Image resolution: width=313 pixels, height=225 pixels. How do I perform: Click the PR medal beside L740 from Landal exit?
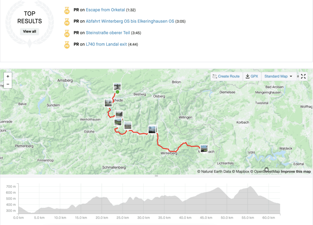tap(67, 45)
